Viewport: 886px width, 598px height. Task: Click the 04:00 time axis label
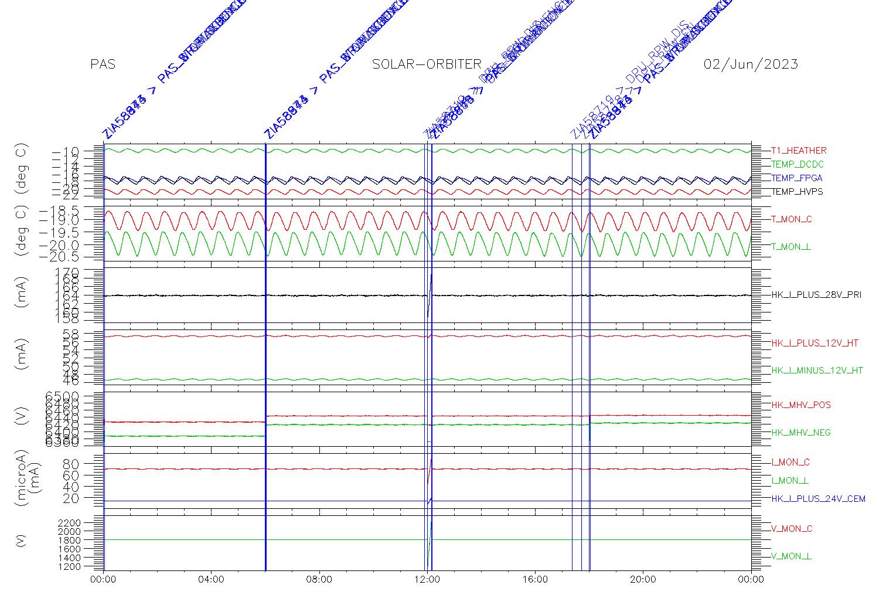211,580
